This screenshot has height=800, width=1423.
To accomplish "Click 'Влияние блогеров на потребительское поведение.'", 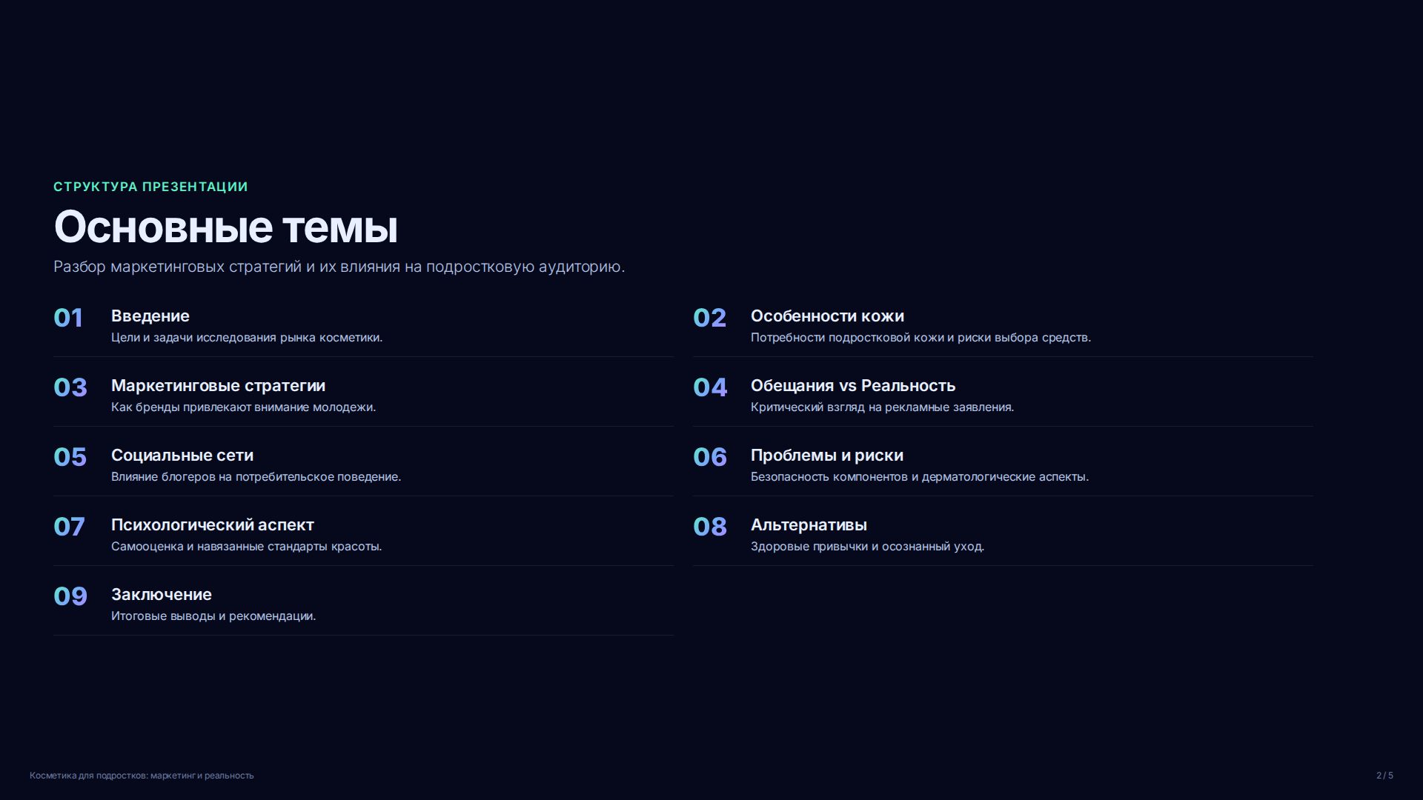I will 256,477.
